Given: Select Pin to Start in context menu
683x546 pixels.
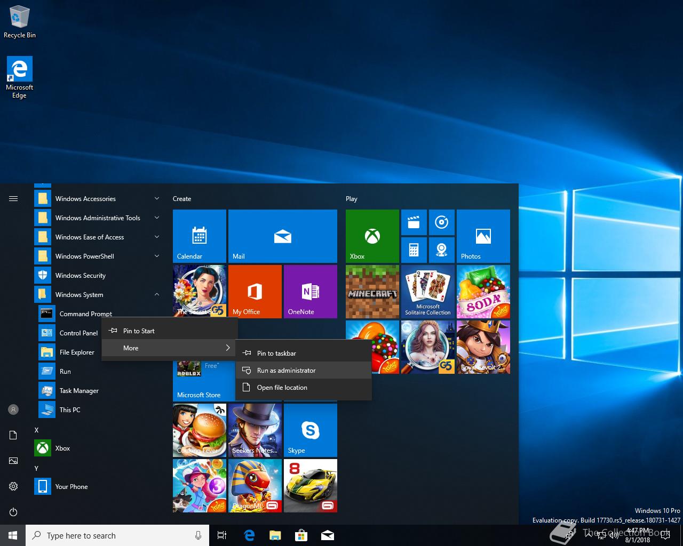Looking at the screenshot, I should pyautogui.click(x=170, y=331).
